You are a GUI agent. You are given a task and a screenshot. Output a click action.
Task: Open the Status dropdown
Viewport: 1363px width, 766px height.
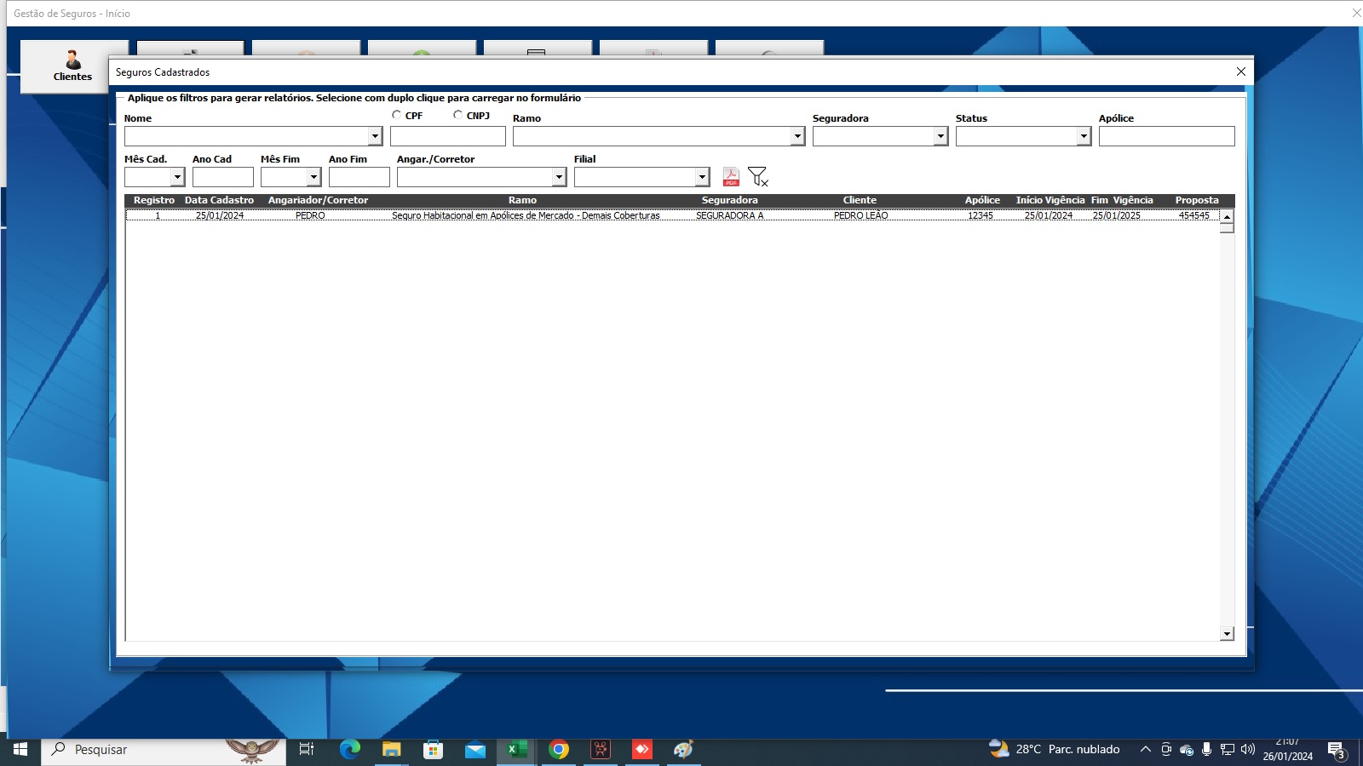point(1084,136)
